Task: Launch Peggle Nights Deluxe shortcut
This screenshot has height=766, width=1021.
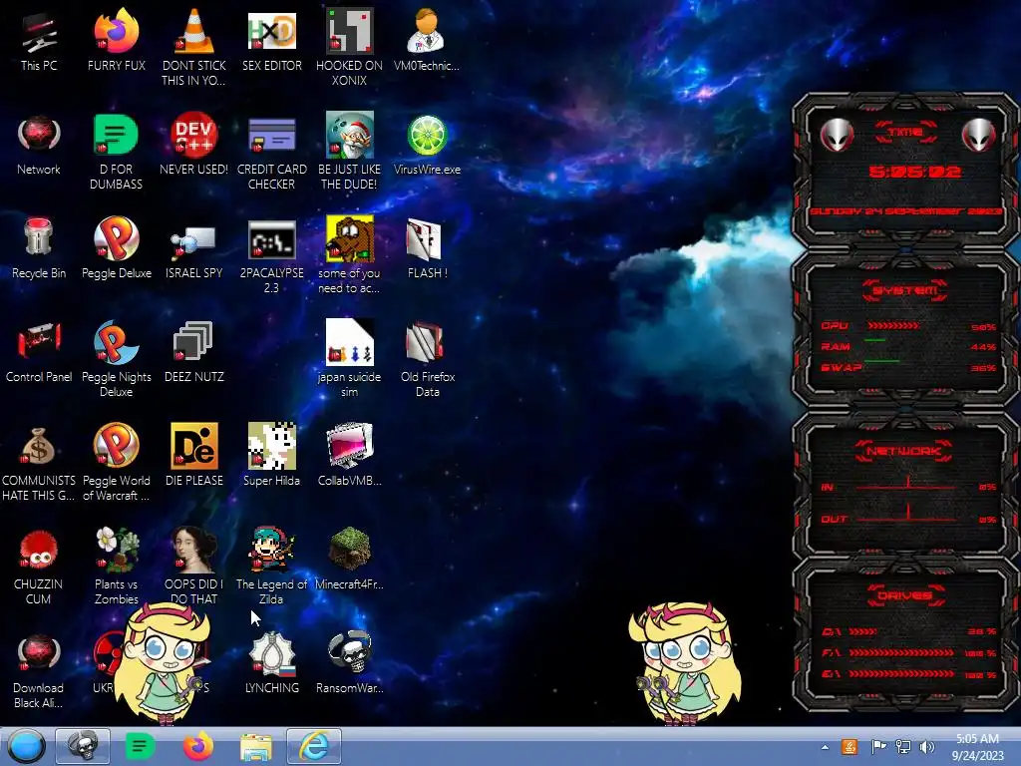Action: click(116, 359)
